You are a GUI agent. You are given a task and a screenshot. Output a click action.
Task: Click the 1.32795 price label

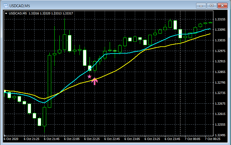(x=220, y=82)
